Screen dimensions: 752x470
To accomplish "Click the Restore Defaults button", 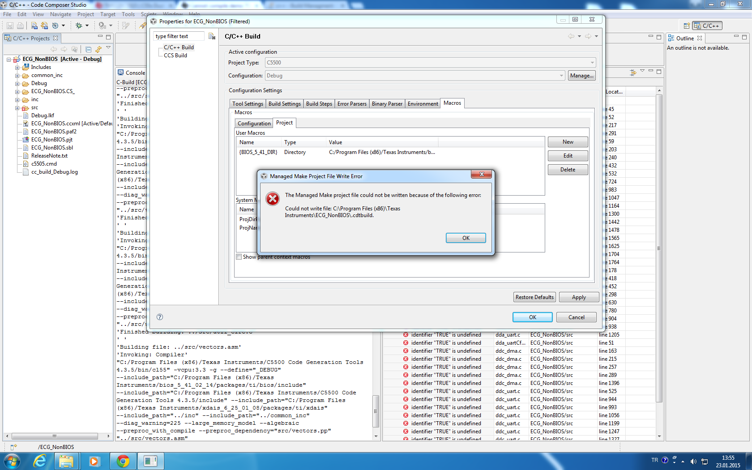I will [534, 297].
